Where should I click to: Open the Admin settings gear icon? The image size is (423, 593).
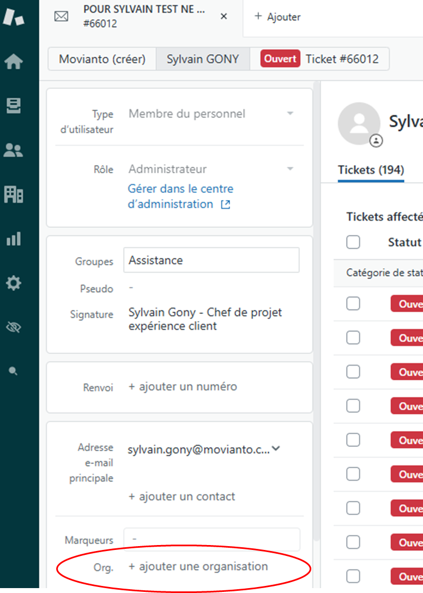(x=13, y=283)
